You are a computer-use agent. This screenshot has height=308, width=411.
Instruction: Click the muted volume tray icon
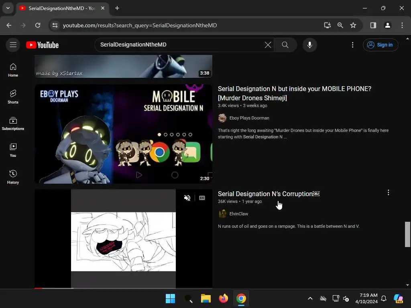[346, 298]
